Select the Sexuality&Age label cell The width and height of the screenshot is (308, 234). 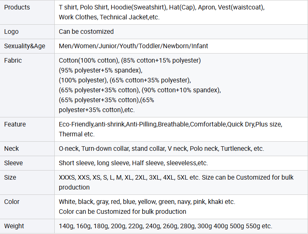[x=25, y=46]
